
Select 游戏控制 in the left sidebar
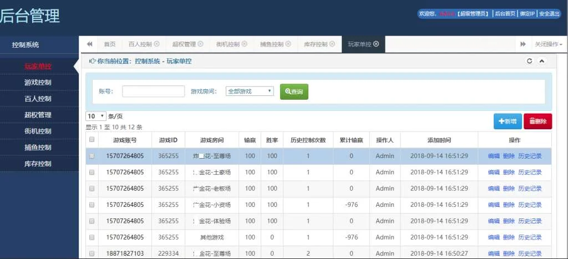pyautogui.click(x=38, y=83)
